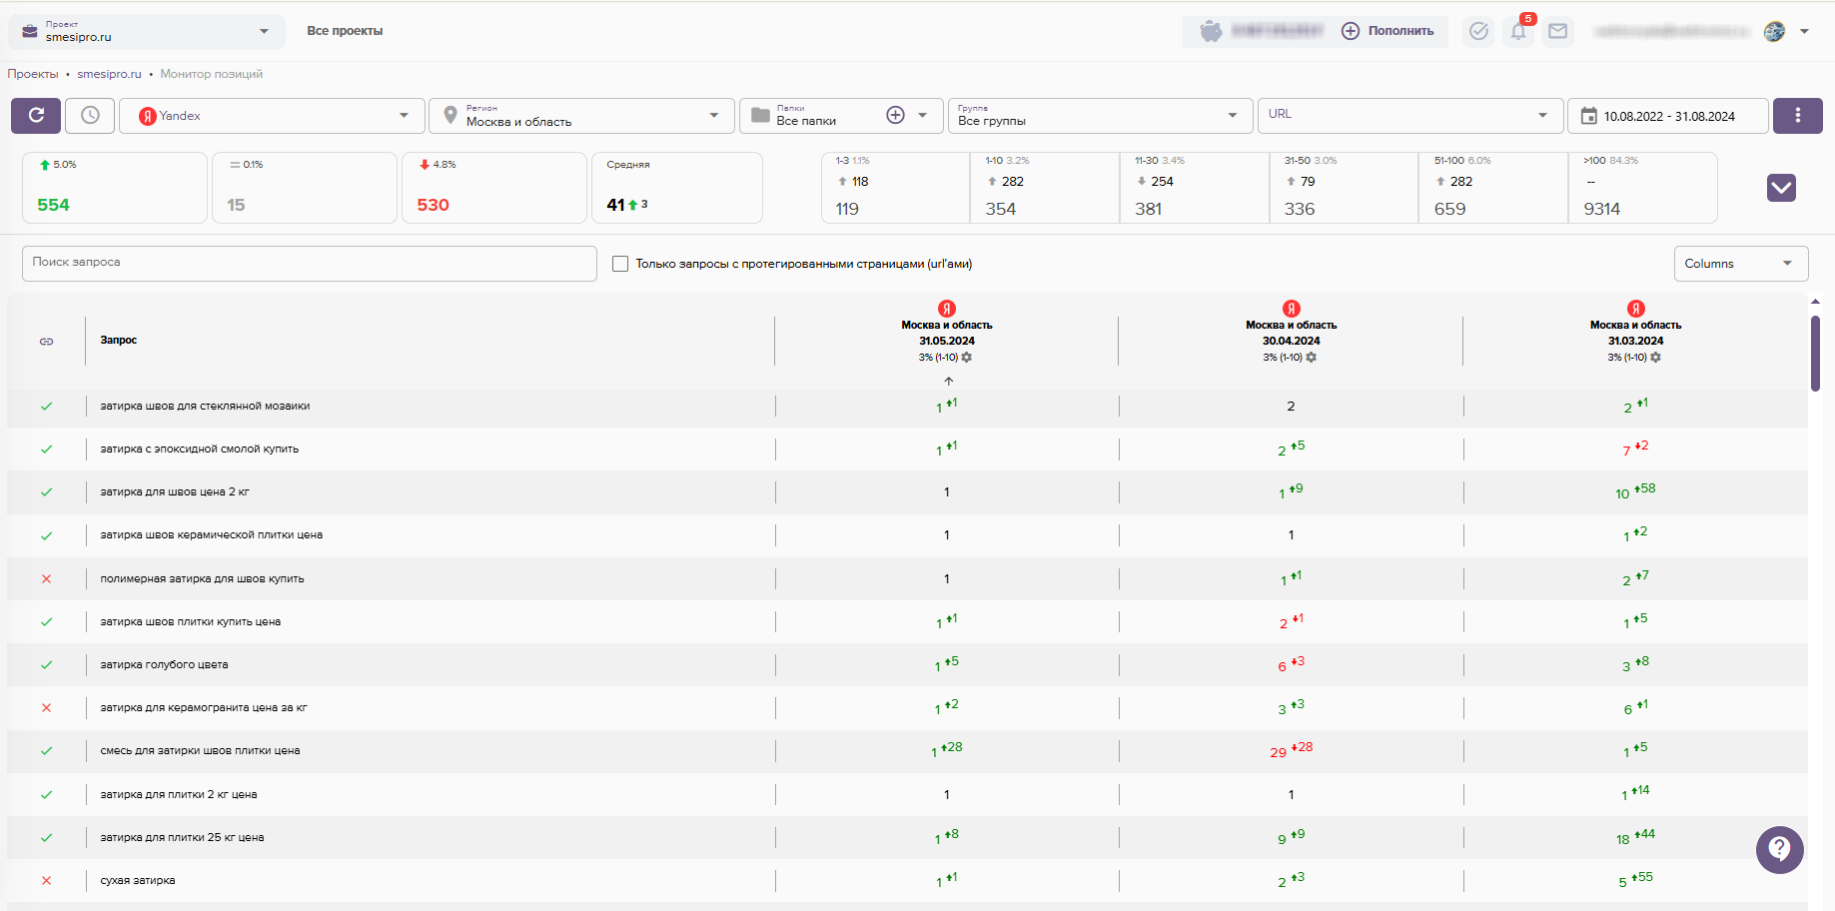Toggle the red cross for 'сухая затирка'
Viewport: 1835px width, 911px height.
pyautogui.click(x=46, y=881)
